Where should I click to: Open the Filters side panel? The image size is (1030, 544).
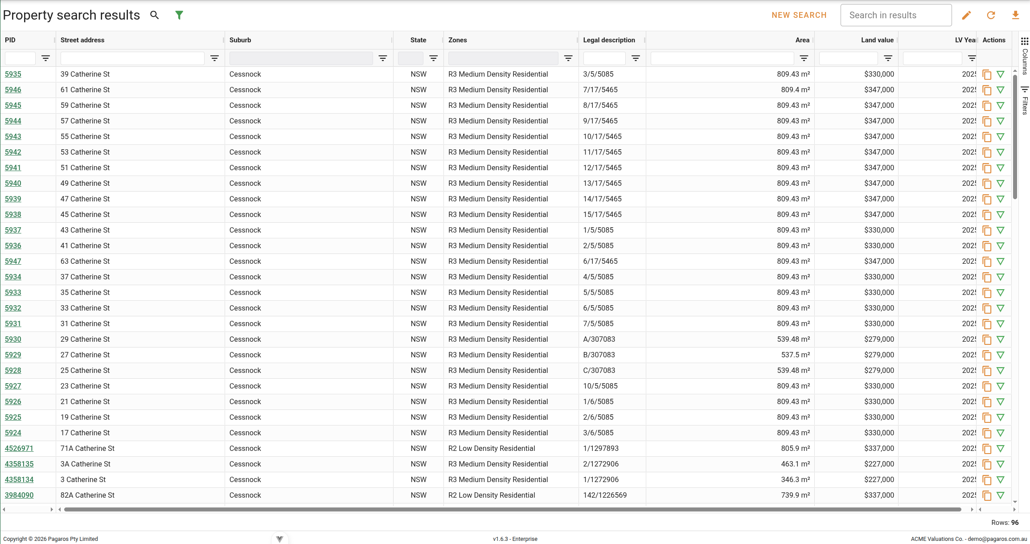[x=1025, y=100]
